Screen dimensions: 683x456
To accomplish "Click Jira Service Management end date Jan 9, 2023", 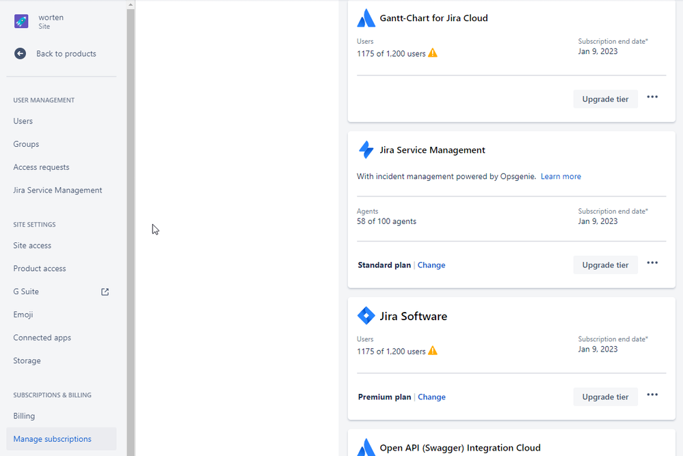I will (598, 221).
